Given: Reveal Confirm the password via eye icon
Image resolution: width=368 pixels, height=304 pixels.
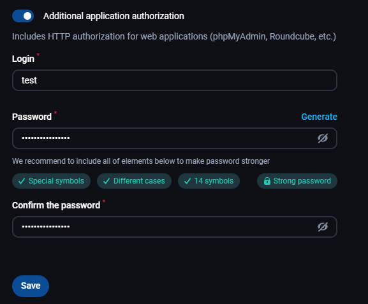Looking at the screenshot, I should [x=323, y=227].
